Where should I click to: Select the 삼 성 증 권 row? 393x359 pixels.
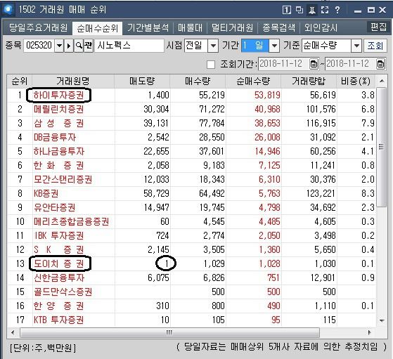point(191,123)
